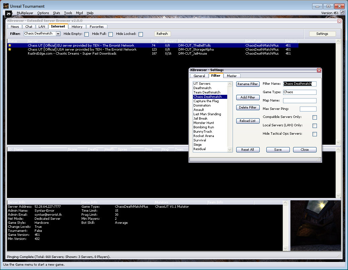Screen dimensions: 348x270
Task: Click the Delete Filter button
Action: click(x=248, y=108)
